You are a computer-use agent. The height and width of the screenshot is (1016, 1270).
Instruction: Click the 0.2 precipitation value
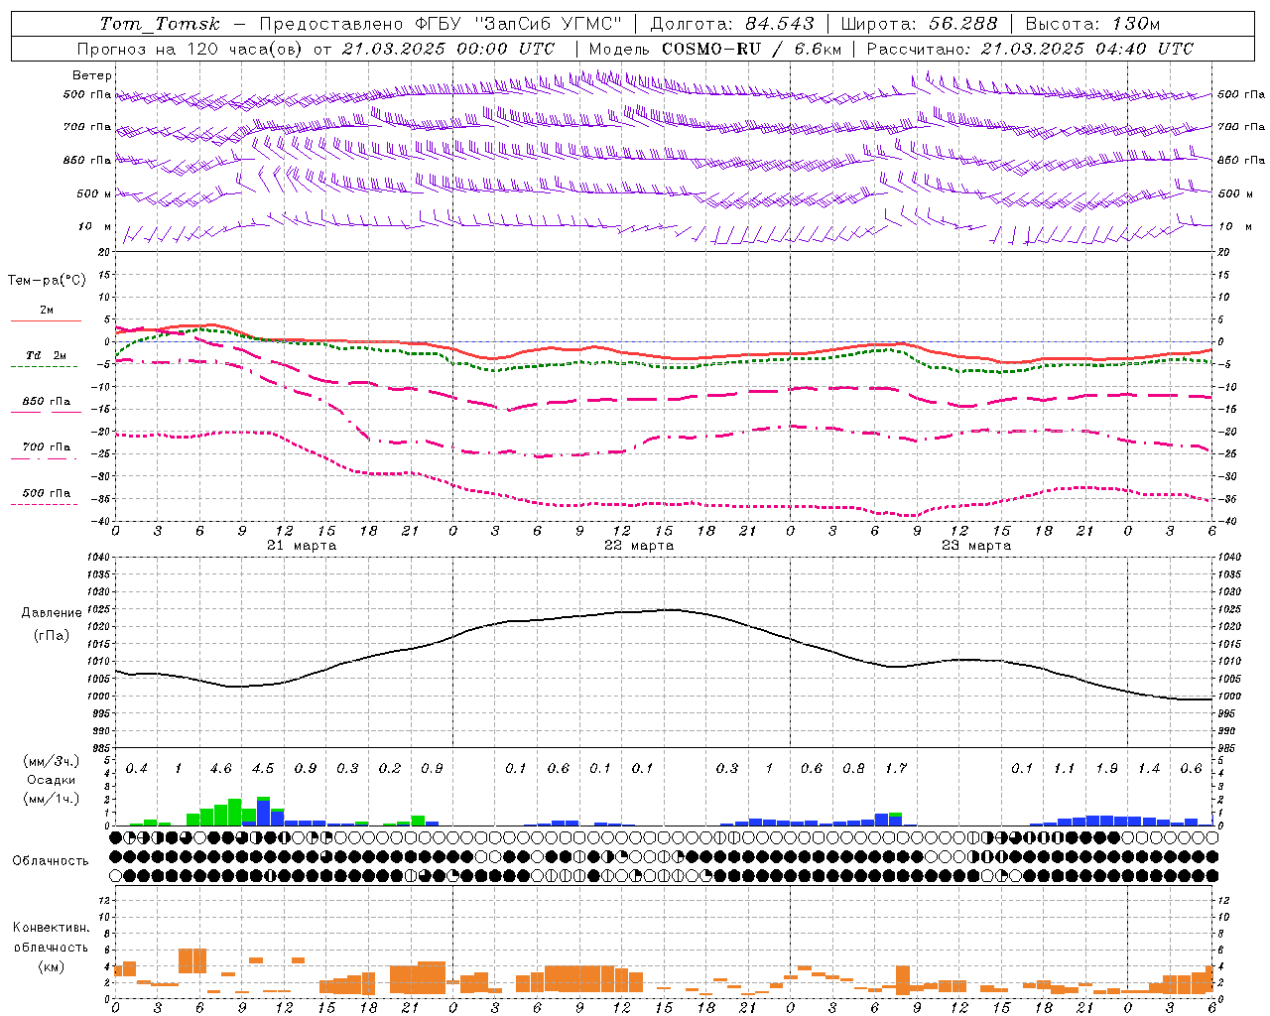(390, 768)
